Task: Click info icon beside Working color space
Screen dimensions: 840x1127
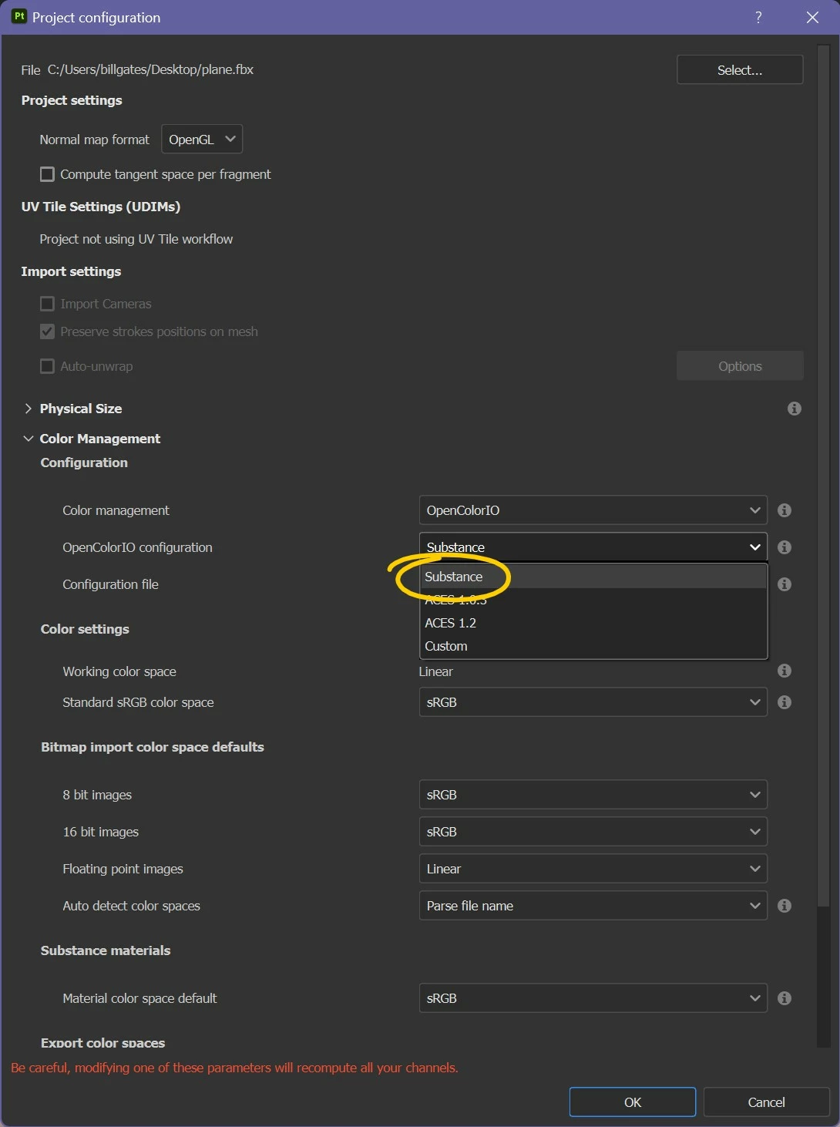Action: (785, 671)
